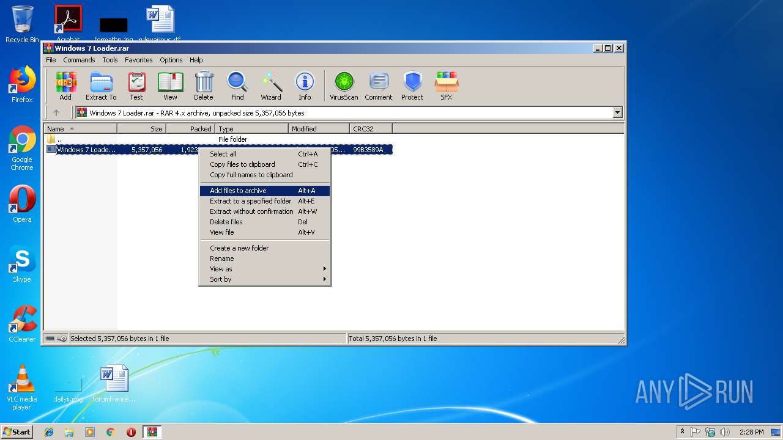The height and width of the screenshot is (440, 783).
Task: Click Internet Explorer taskbar icon
Action: pyautogui.click(x=49, y=432)
